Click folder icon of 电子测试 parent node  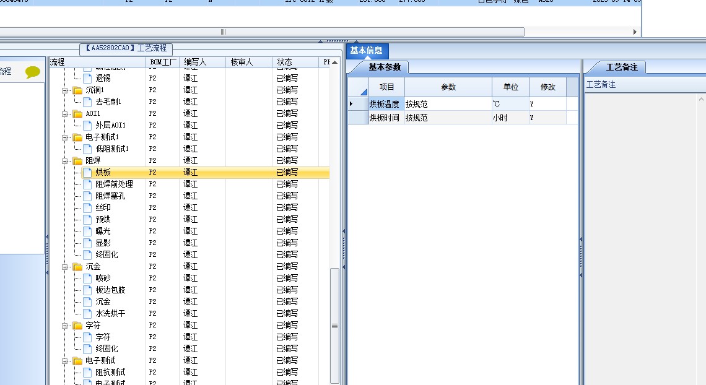click(x=77, y=361)
